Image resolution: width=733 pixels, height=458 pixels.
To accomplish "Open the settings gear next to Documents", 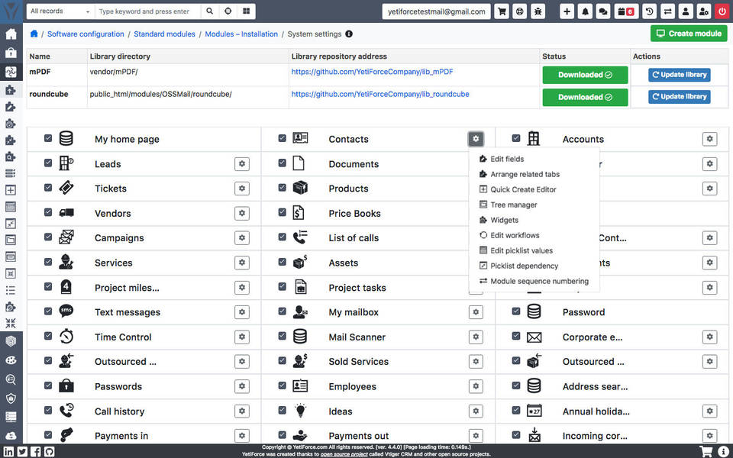I will tap(476, 163).
